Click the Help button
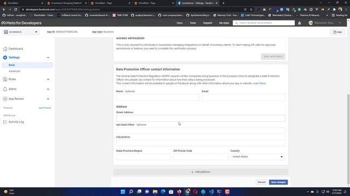 click(337, 32)
